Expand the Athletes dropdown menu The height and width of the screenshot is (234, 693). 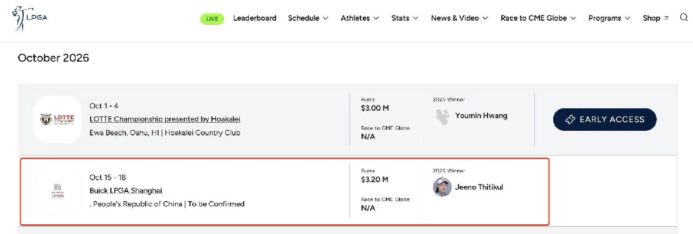[359, 18]
